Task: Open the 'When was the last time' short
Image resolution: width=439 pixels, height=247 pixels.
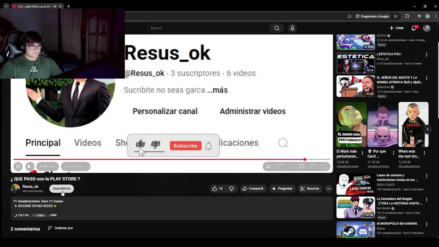Action: pos(413,125)
